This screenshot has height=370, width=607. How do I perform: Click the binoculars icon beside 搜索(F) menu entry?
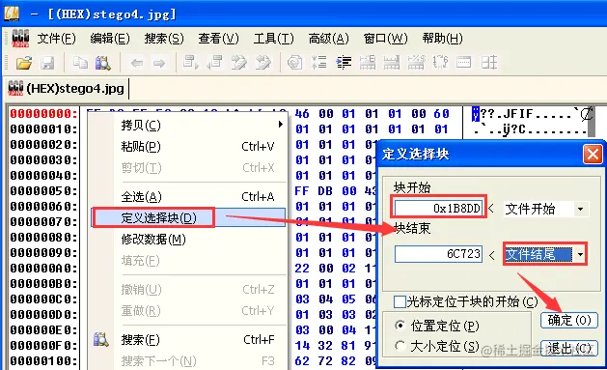(x=101, y=340)
